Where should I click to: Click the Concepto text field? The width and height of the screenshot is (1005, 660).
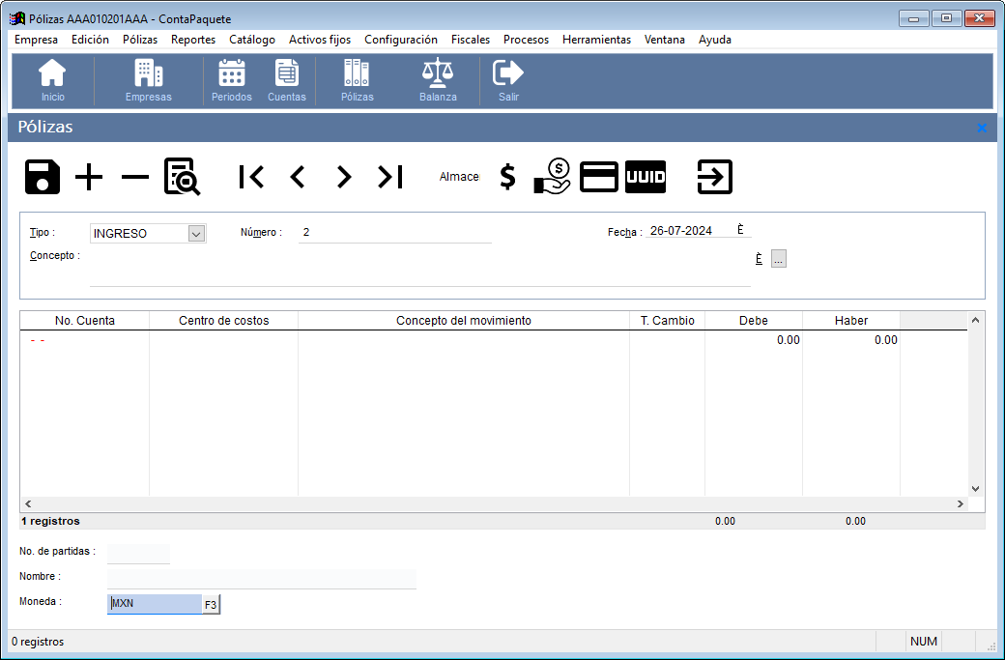click(419, 268)
